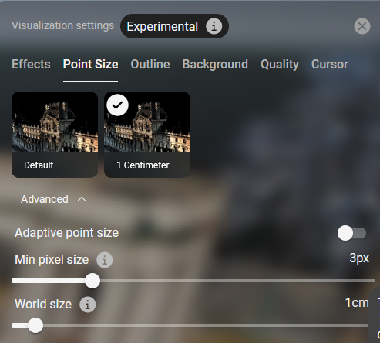Image resolution: width=380 pixels, height=343 pixels.
Task: Open the Outline tab
Action: [x=150, y=64]
